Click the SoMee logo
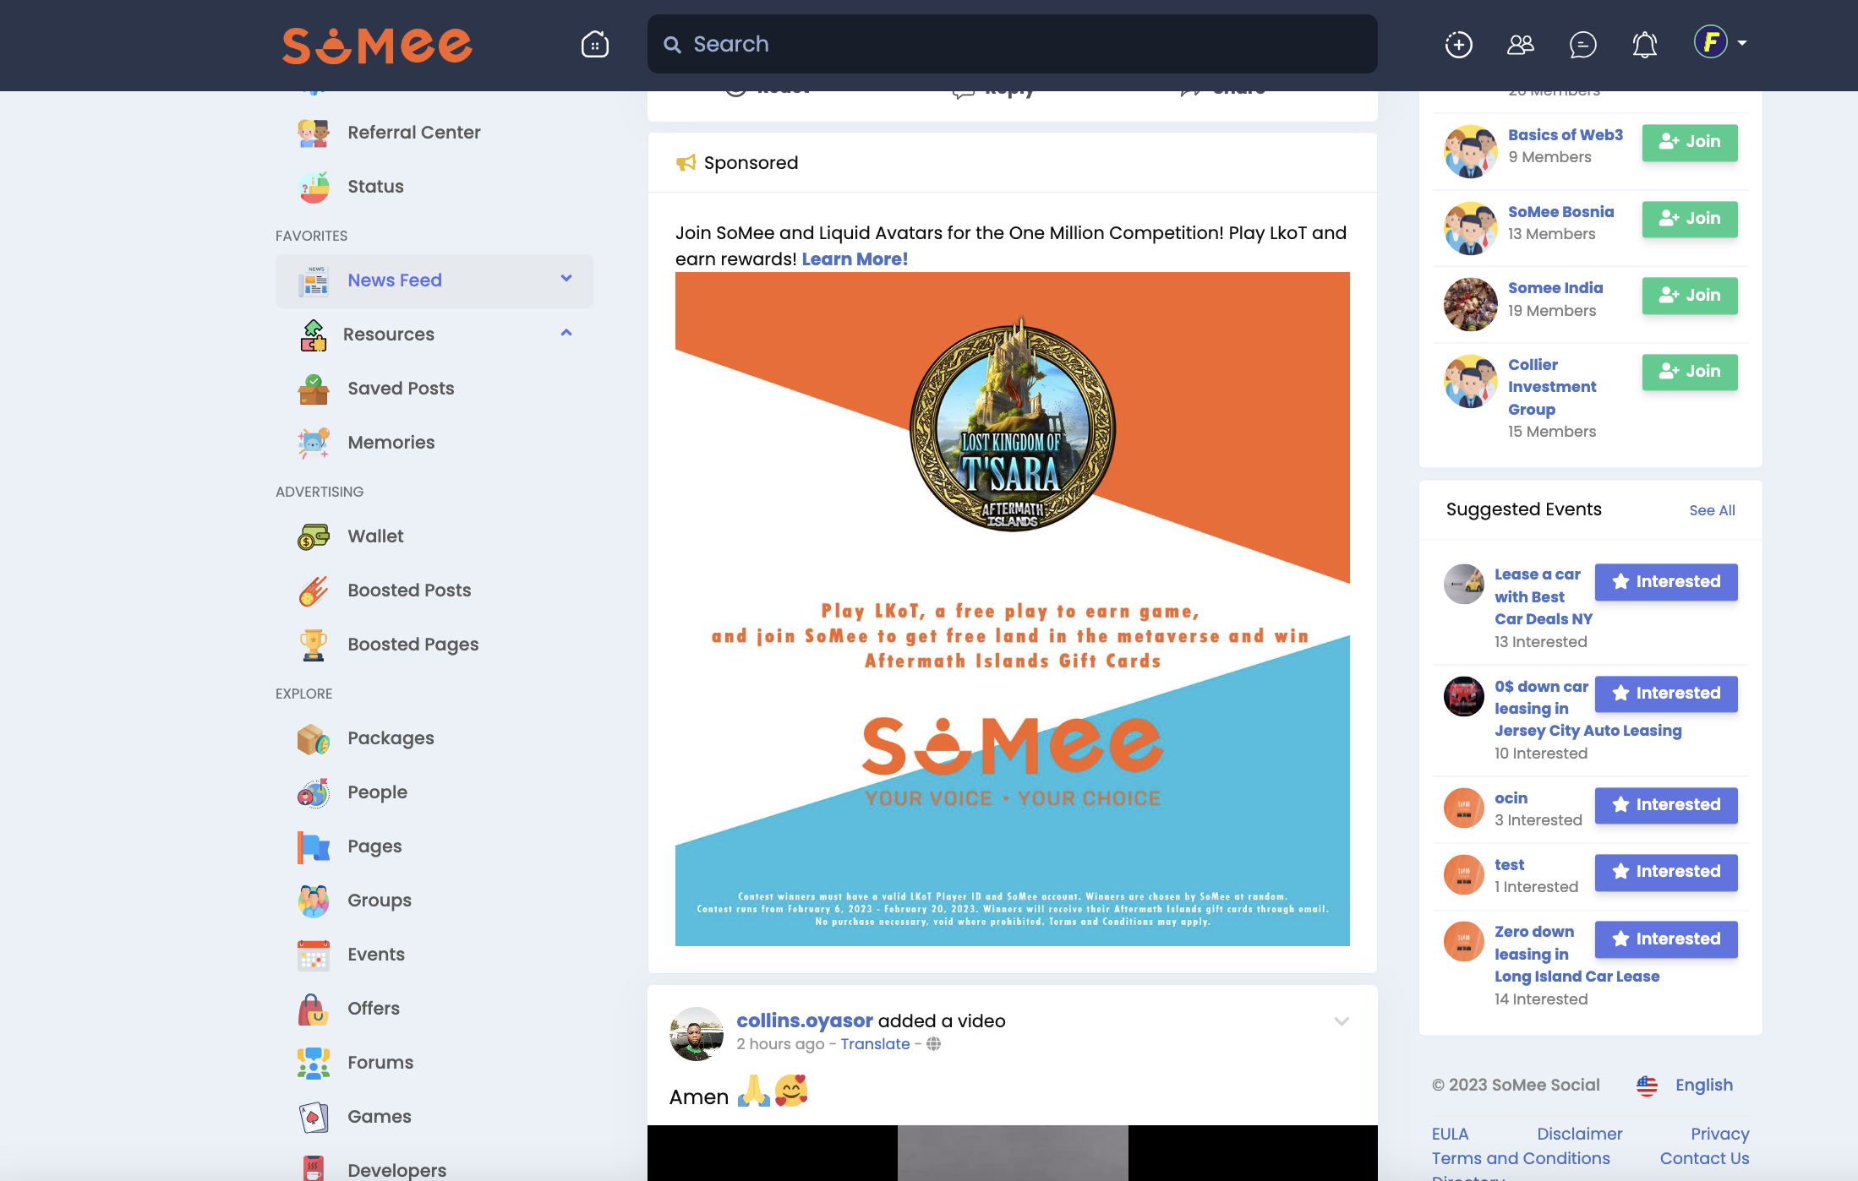This screenshot has height=1181, width=1858. click(x=377, y=45)
